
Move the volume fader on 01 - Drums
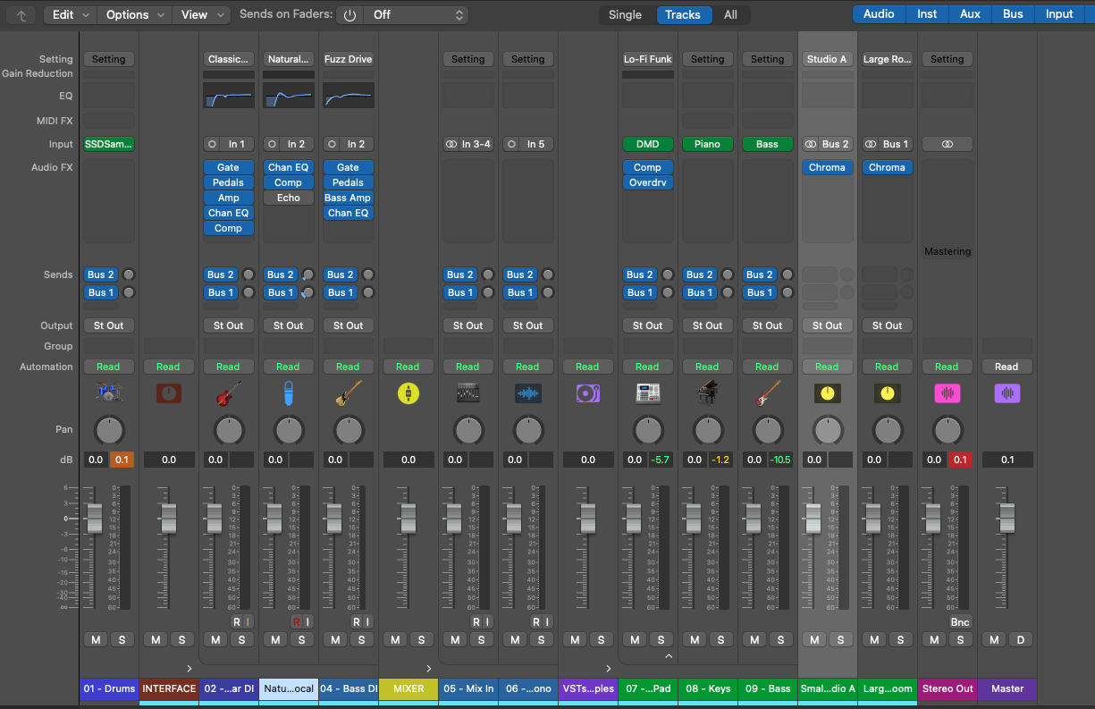(x=94, y=519)
